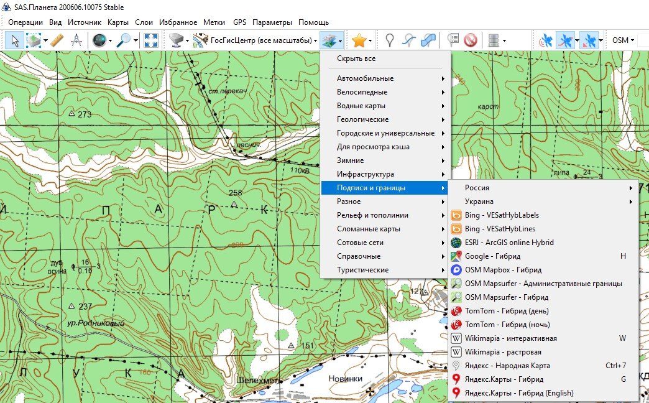Open the Источник menu
The width and height of the screenshot is (649, 403).
[85, 22]
